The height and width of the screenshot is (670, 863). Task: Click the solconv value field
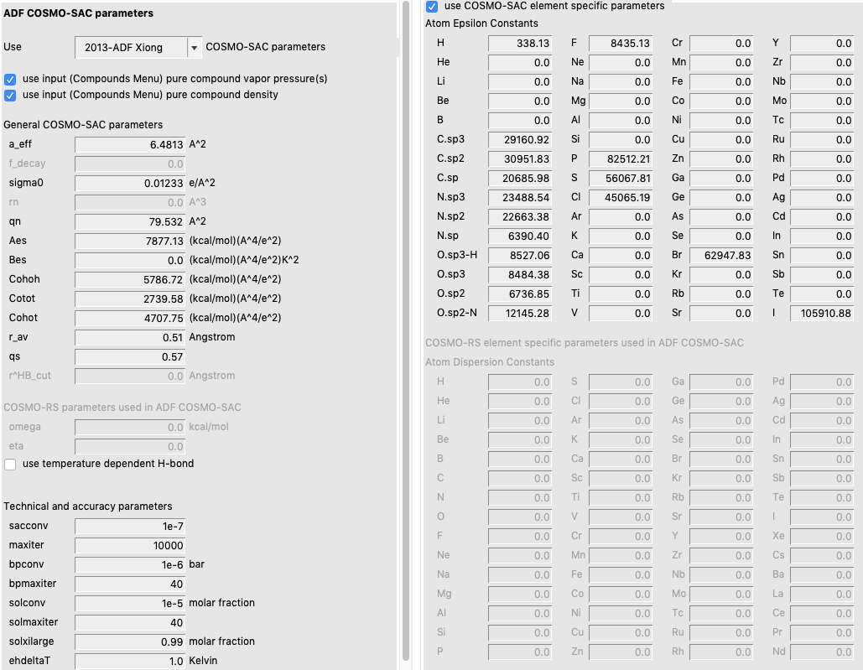pyautogui.click(x=130, y=604)
